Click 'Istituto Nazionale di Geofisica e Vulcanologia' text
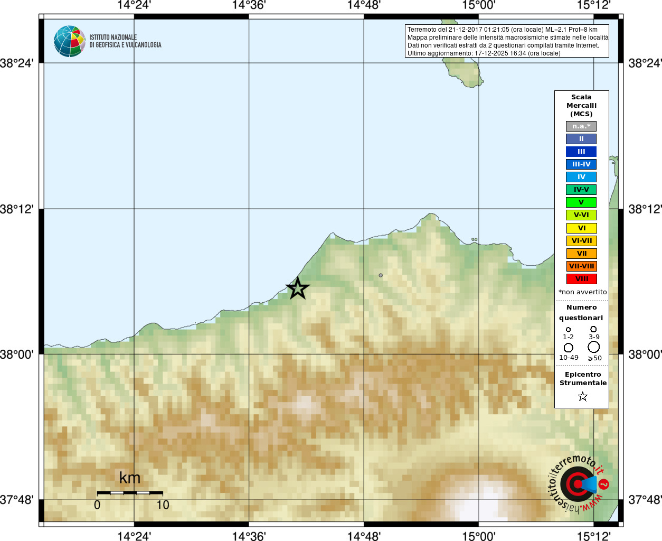Image resolution: width=662 pixels, height=541 pixels. (x=125, y=41)
